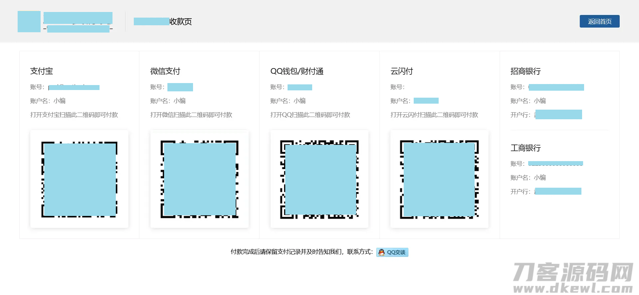
Task: Open the 微信支付 QR code image
Action: coord(199,179)
